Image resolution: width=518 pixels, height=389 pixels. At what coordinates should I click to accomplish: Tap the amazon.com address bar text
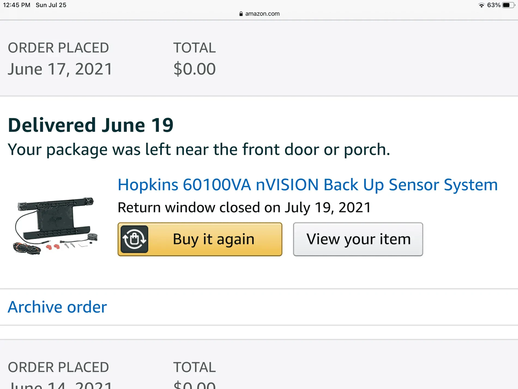[262, 14]
